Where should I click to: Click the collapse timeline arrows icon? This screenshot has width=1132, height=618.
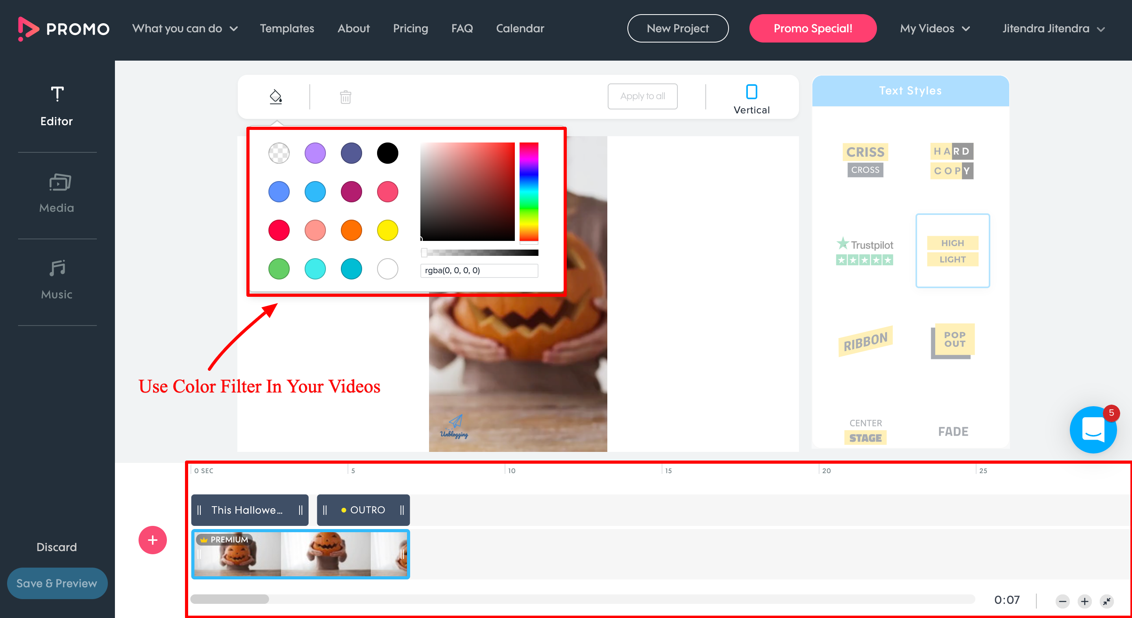tap(1106, 601)
